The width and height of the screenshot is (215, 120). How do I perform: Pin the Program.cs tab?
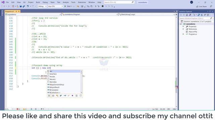point(16,11)
